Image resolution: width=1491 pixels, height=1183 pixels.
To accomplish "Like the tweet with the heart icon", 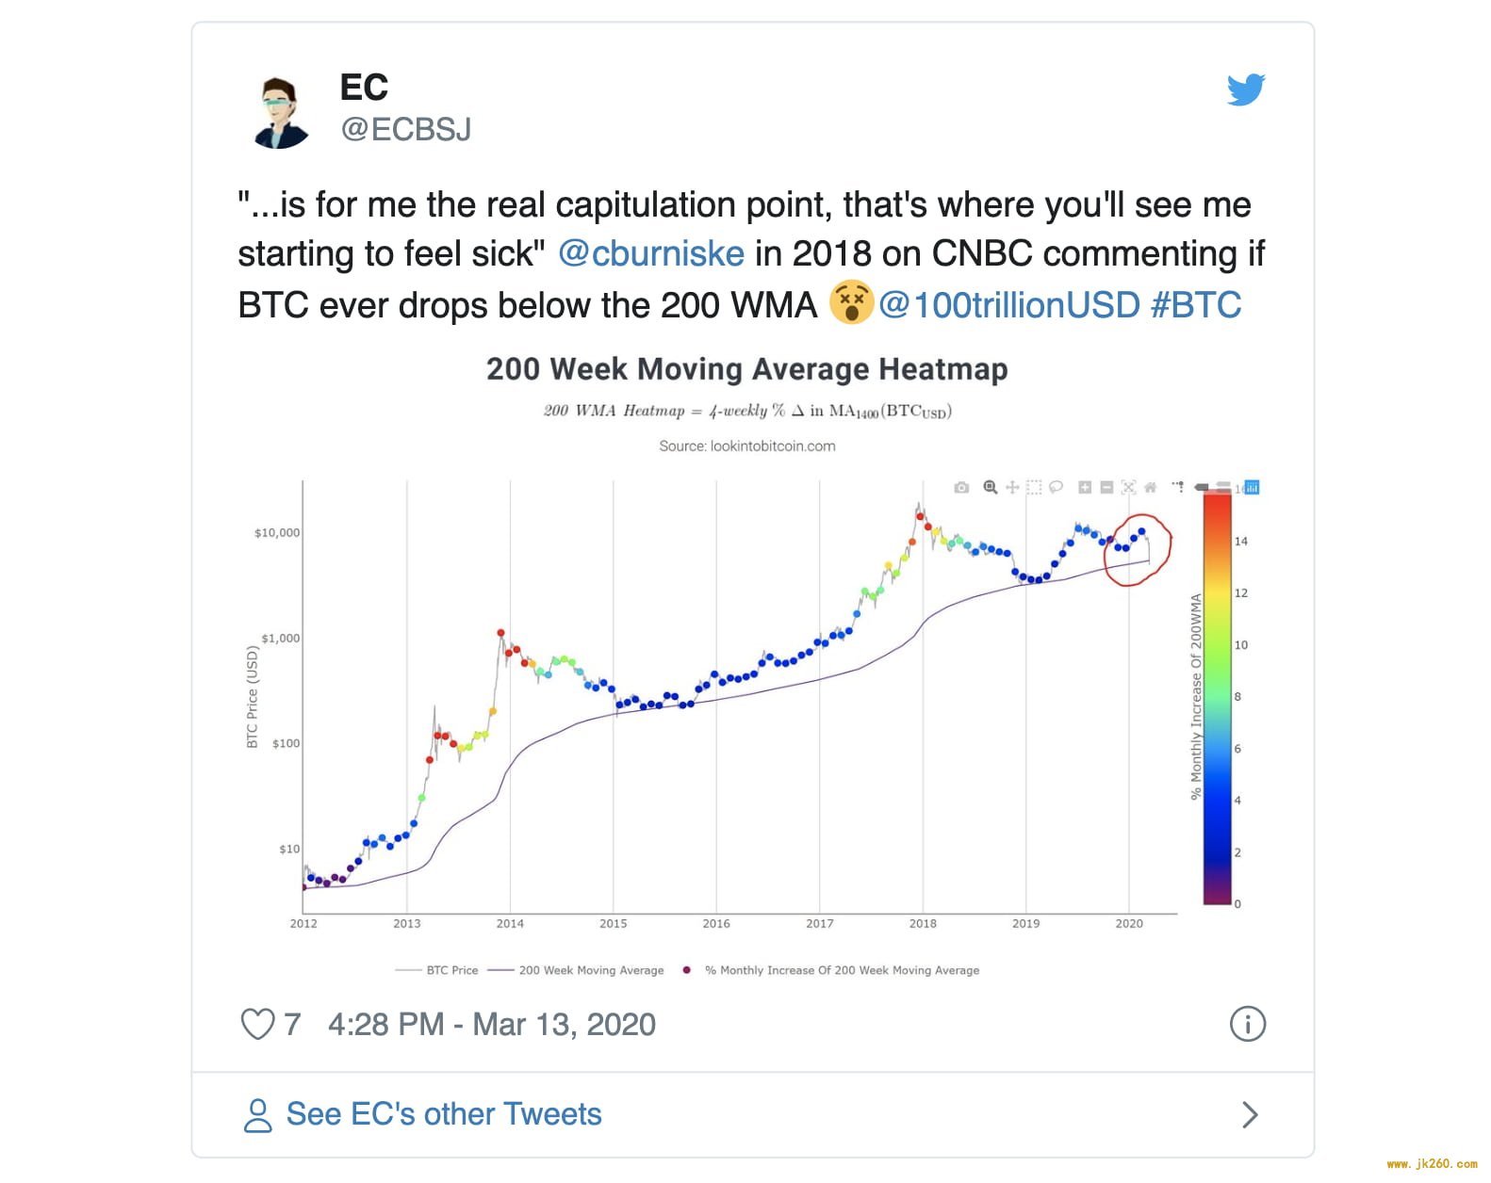I will point(257,1024).
